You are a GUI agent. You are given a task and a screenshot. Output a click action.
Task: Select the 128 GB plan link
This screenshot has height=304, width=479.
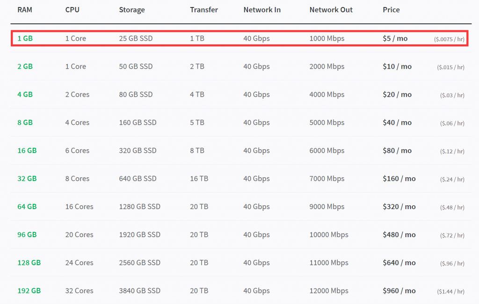[29, 263]
